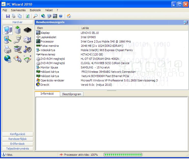Click the info icon in status bar
189x159 pixels.
point(4,154)
